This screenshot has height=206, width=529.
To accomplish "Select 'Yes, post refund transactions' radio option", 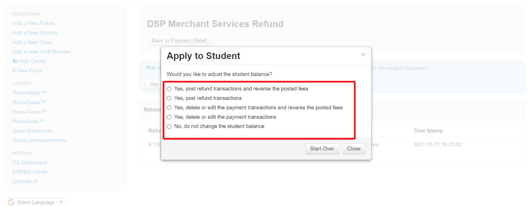I will (169, 98).
